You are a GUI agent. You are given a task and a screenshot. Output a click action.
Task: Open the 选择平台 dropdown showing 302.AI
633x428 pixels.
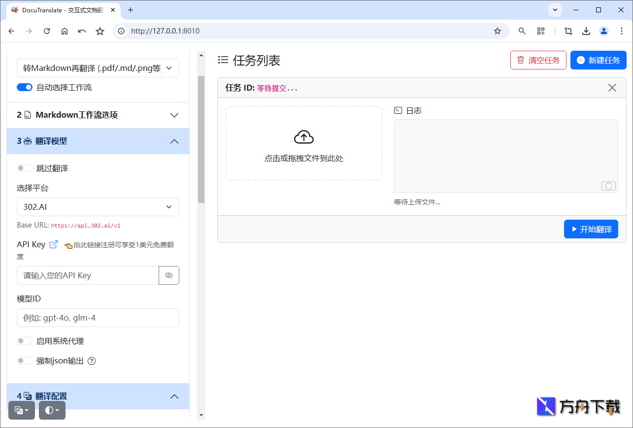98,207
